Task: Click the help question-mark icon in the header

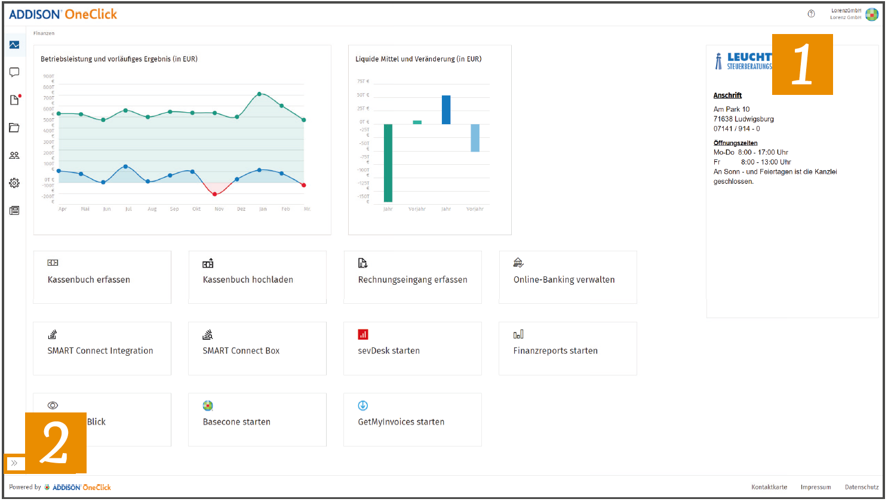Action: click(811, 14)
